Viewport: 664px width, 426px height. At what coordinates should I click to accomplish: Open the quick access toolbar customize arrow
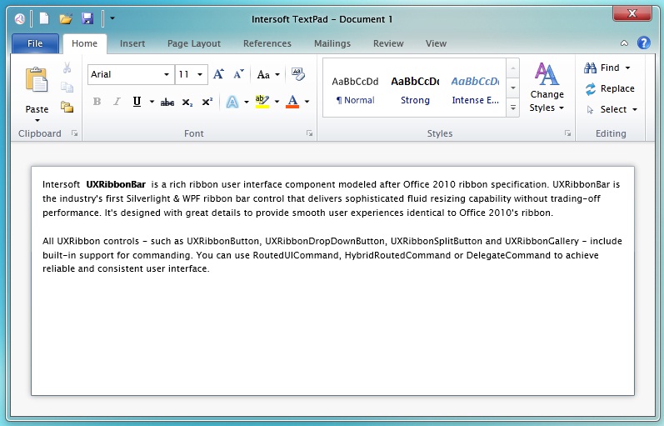click(112, 18)
